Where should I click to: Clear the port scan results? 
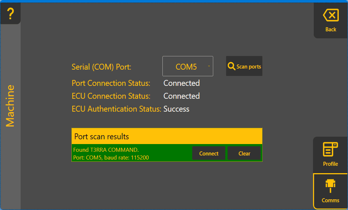[x=244, y=153]
